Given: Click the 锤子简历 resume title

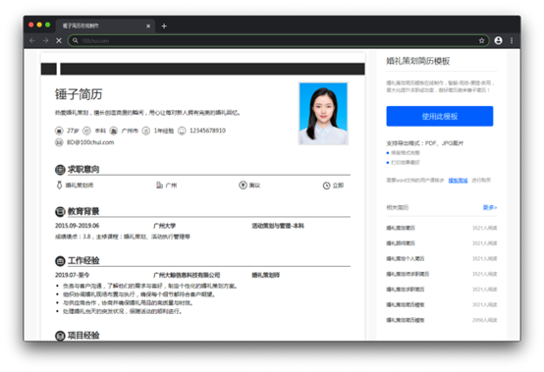Looking at the screenshot, I should [x=79, y=94].
